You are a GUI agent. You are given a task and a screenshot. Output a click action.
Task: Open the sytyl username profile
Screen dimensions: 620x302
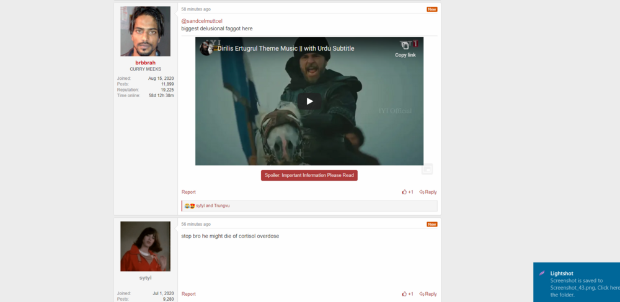click(x=146, y=278)
